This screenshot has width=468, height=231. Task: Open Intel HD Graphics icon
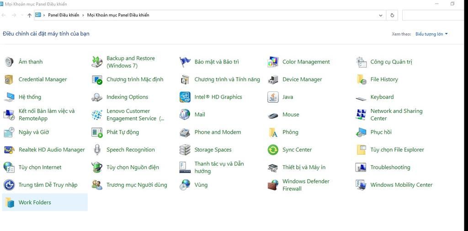[185, 97]
